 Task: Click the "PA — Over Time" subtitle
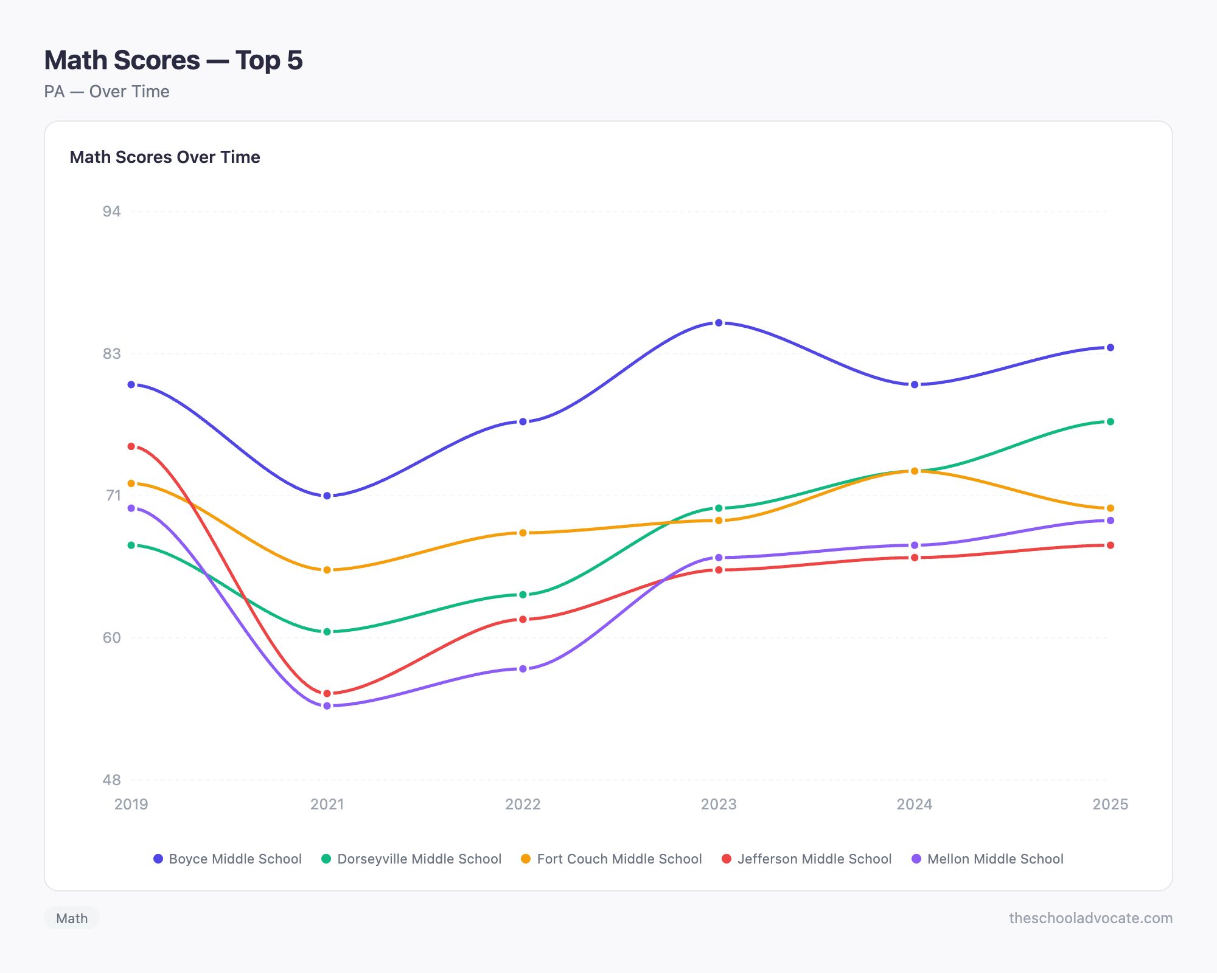coord(106,92)
